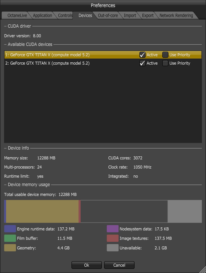This screenshot has width=206, height=273.
Task: Open the Network Rendering tab
Action: pos(176,15)
